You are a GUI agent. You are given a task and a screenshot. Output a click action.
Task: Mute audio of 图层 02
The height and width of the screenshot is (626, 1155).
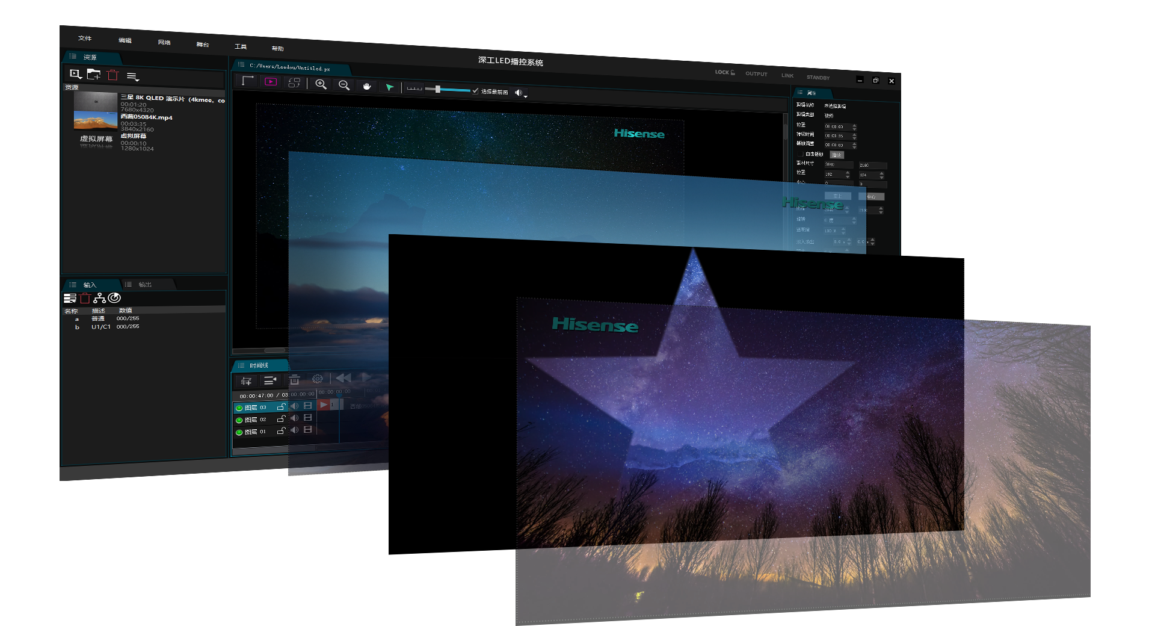295,418
